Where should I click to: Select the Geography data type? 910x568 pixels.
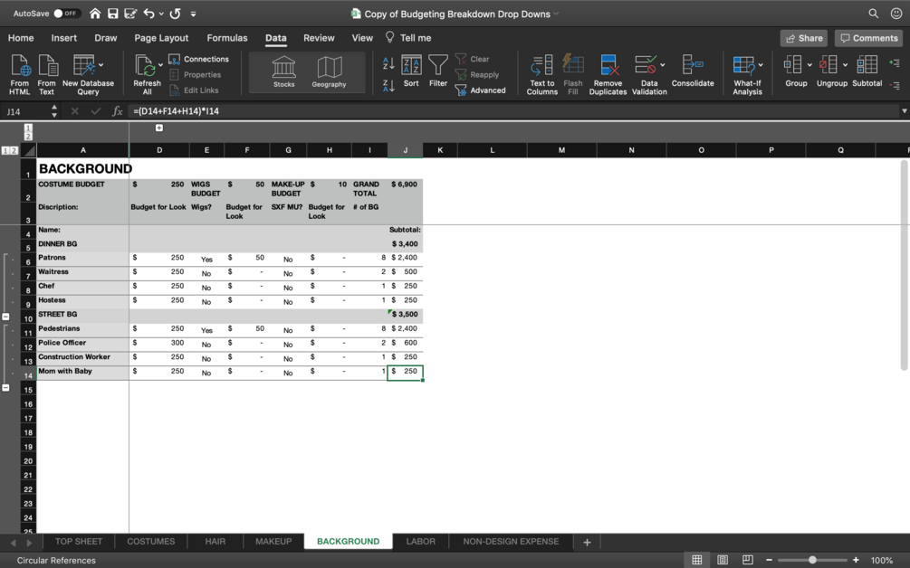pyautogui.click(x=329, y=72)
